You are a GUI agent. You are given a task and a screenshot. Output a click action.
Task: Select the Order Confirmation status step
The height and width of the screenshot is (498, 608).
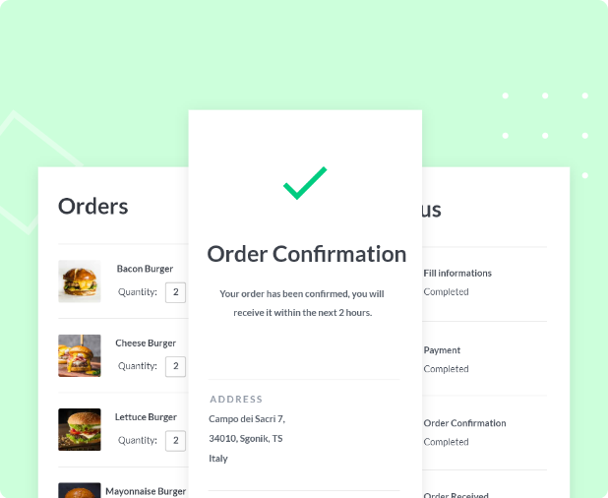tap(464, 423)
